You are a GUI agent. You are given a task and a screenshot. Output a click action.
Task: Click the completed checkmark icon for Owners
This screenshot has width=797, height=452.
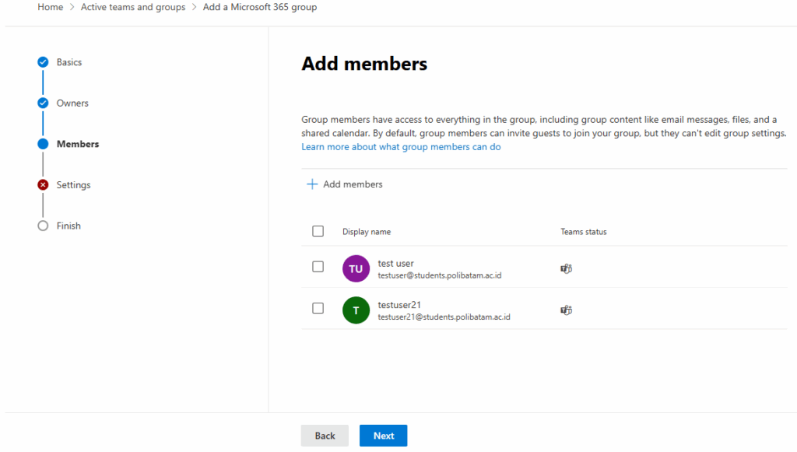(x=43, y=103)
